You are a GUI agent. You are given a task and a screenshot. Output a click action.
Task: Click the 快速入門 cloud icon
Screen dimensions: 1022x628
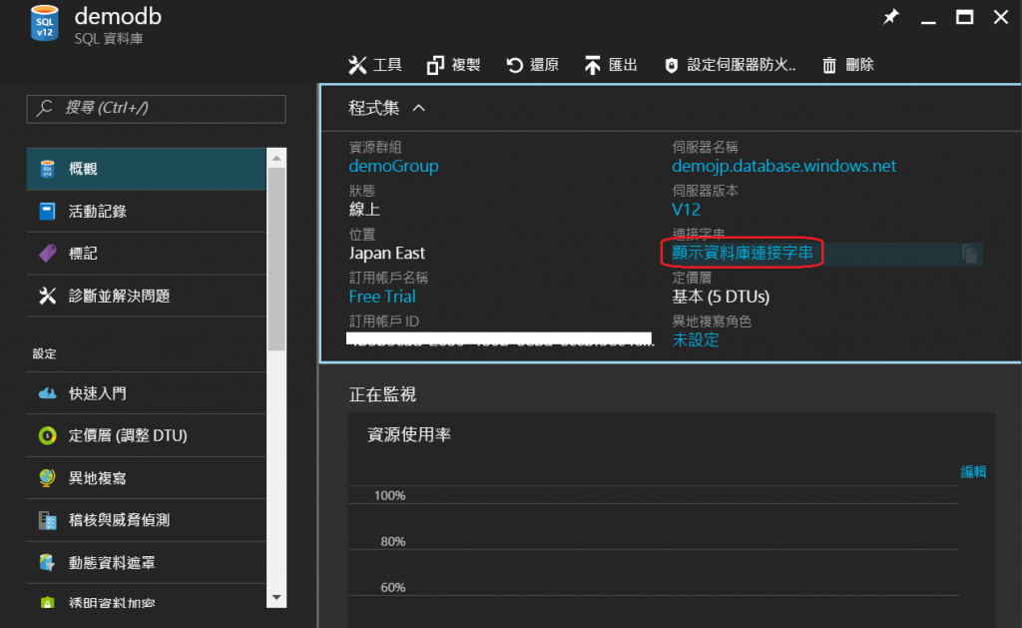pos(47,393)
